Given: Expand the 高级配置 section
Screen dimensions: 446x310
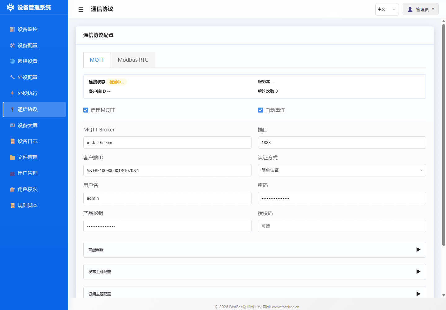Looking at the screenshot, I should pyautogui.click(x=255, y=250).
